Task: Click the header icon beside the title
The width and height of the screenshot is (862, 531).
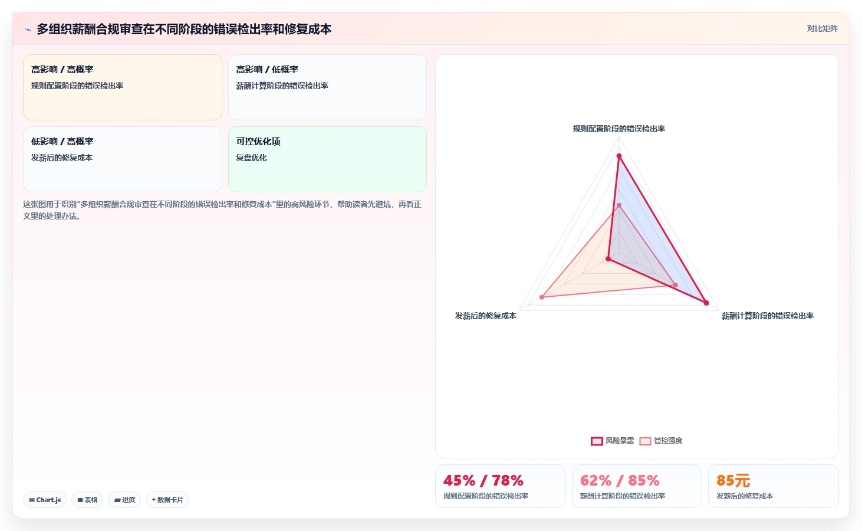Action: (x=28, y=29)
